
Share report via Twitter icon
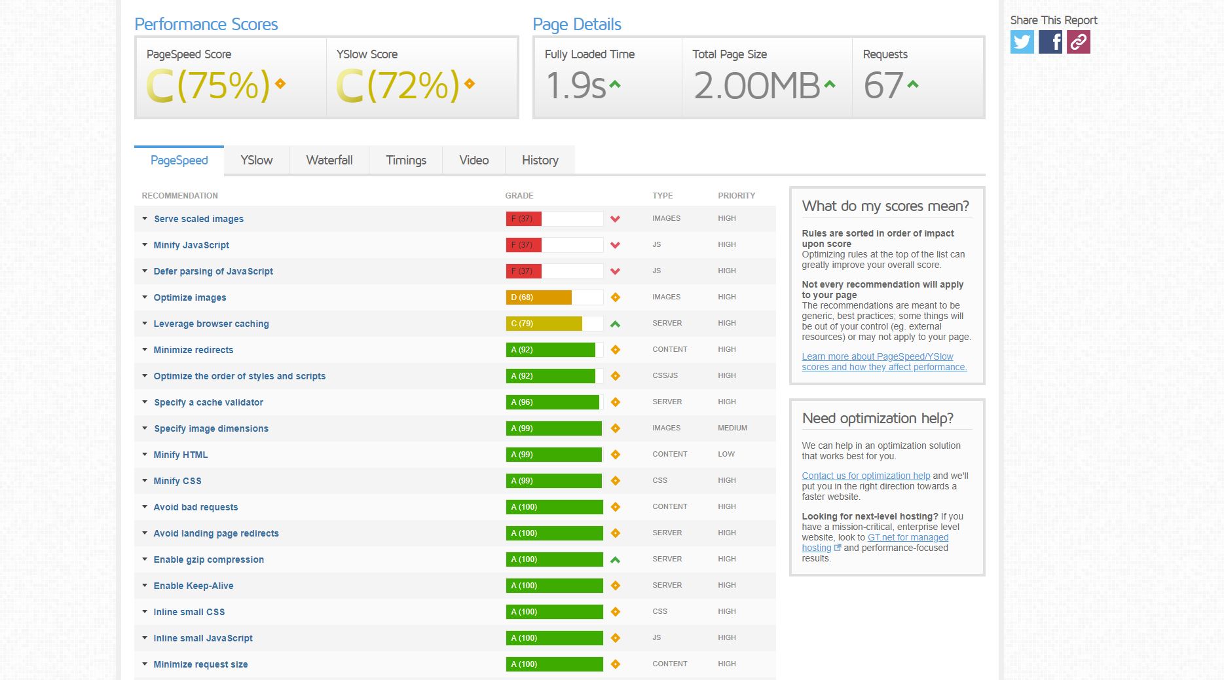coord(1022,42)
